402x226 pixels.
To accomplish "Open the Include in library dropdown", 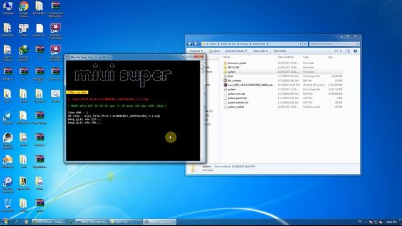I will (236, 51).
